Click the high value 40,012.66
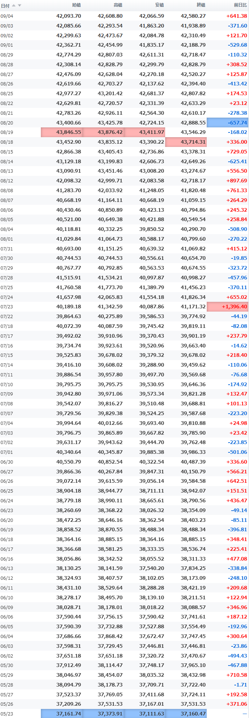Viewport: 249px width, 718px height. (x=110, y=423)
